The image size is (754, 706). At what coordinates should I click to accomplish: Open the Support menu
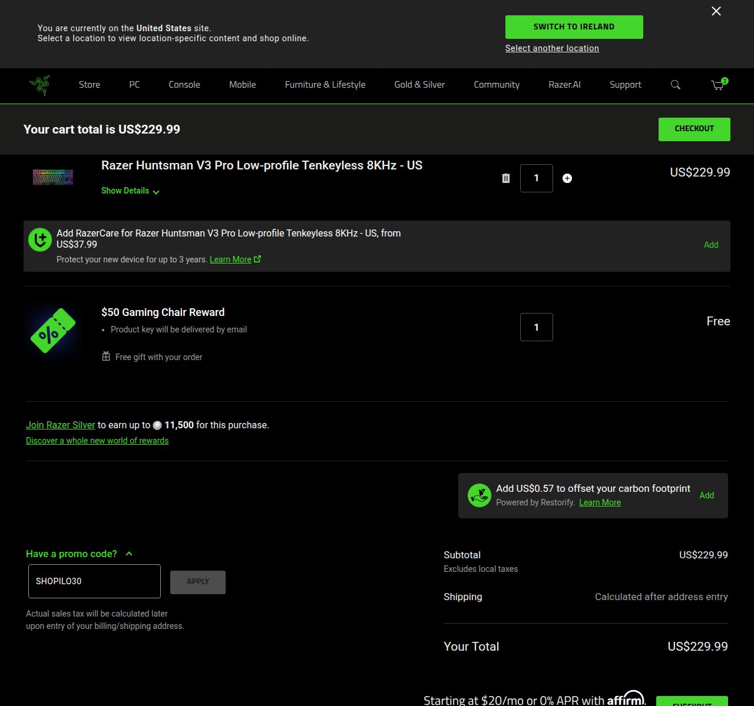pos(626,85)
